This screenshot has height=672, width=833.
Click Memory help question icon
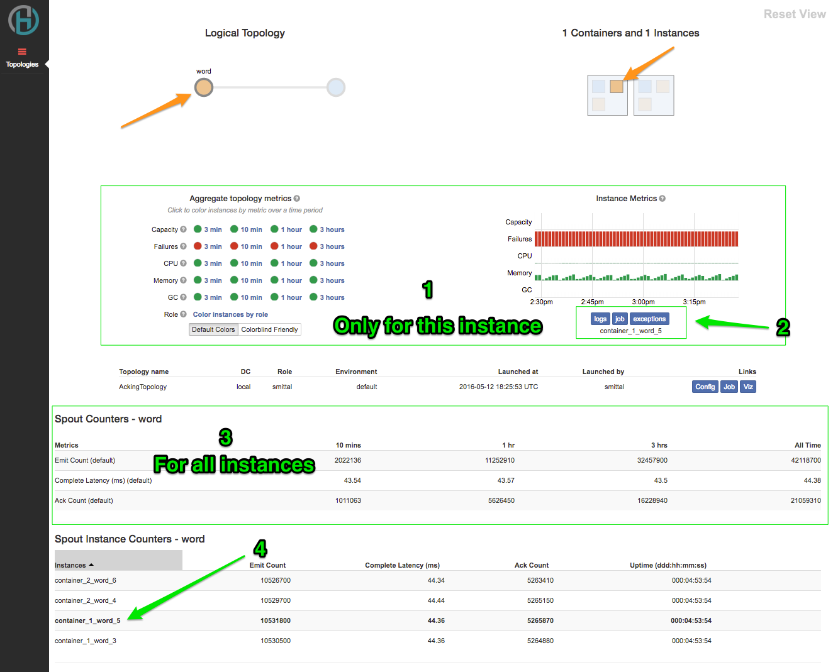(x=184, y=280)
